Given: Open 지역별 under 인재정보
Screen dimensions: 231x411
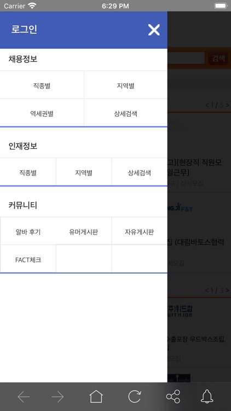Looking at the screenshot, I should [84, 173].
